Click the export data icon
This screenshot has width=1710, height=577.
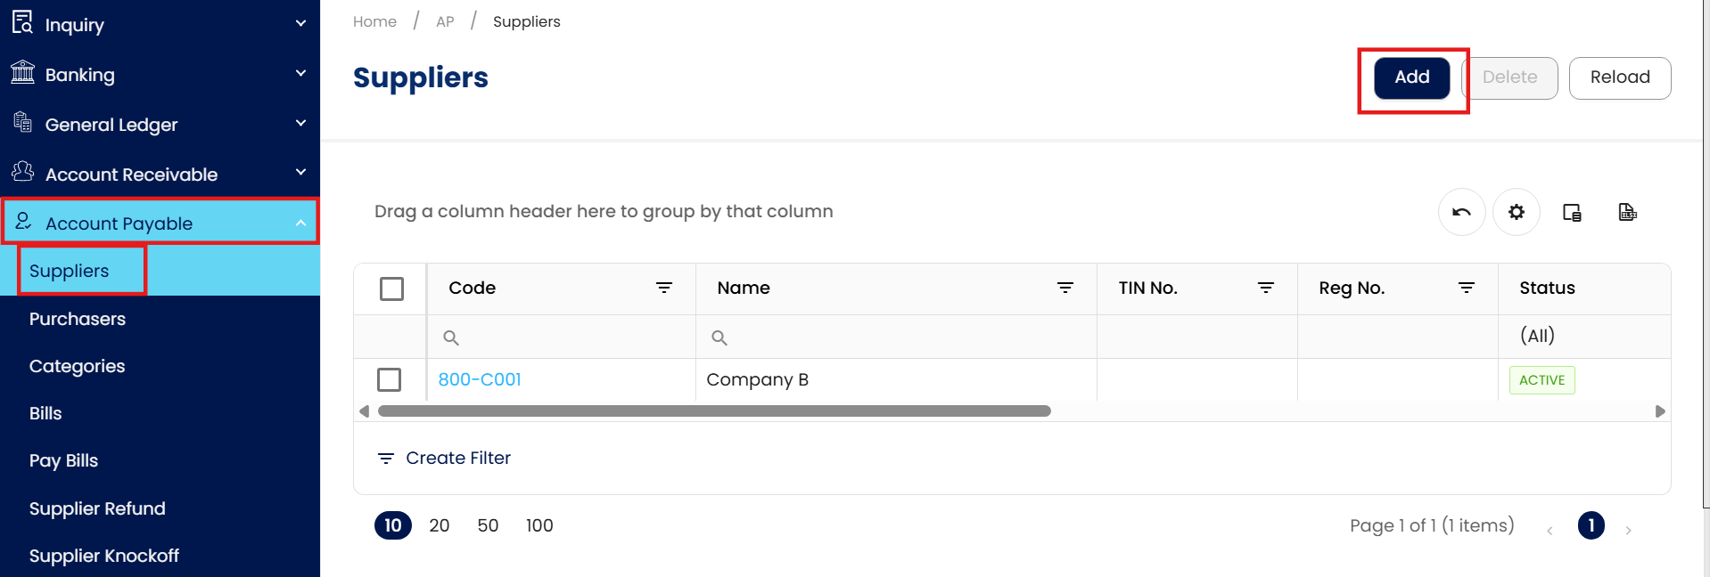pos(1627,212)
